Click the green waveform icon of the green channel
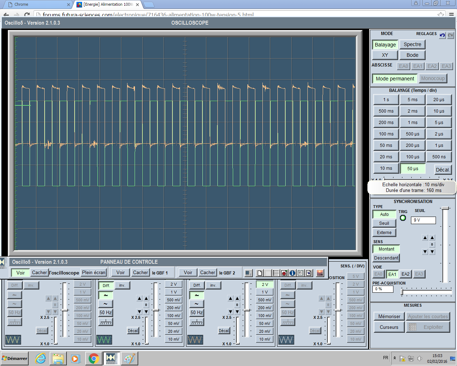457x366 pixels. click(104, 339)
